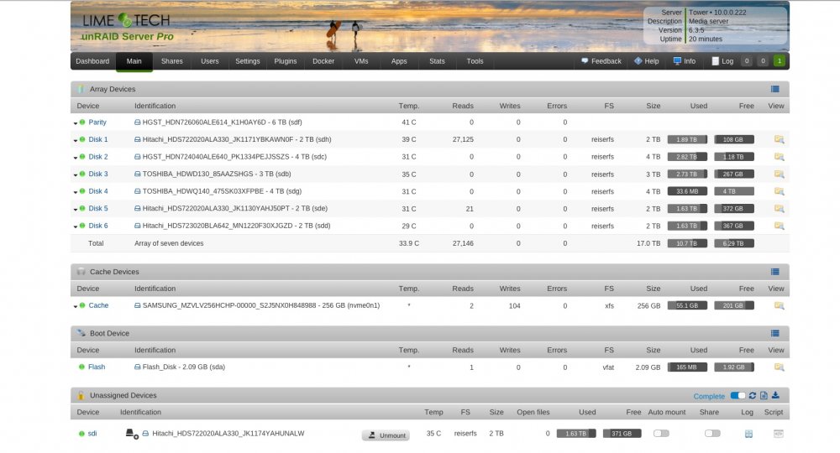Click the green notification counter showing 1

(x=780, y=61)
